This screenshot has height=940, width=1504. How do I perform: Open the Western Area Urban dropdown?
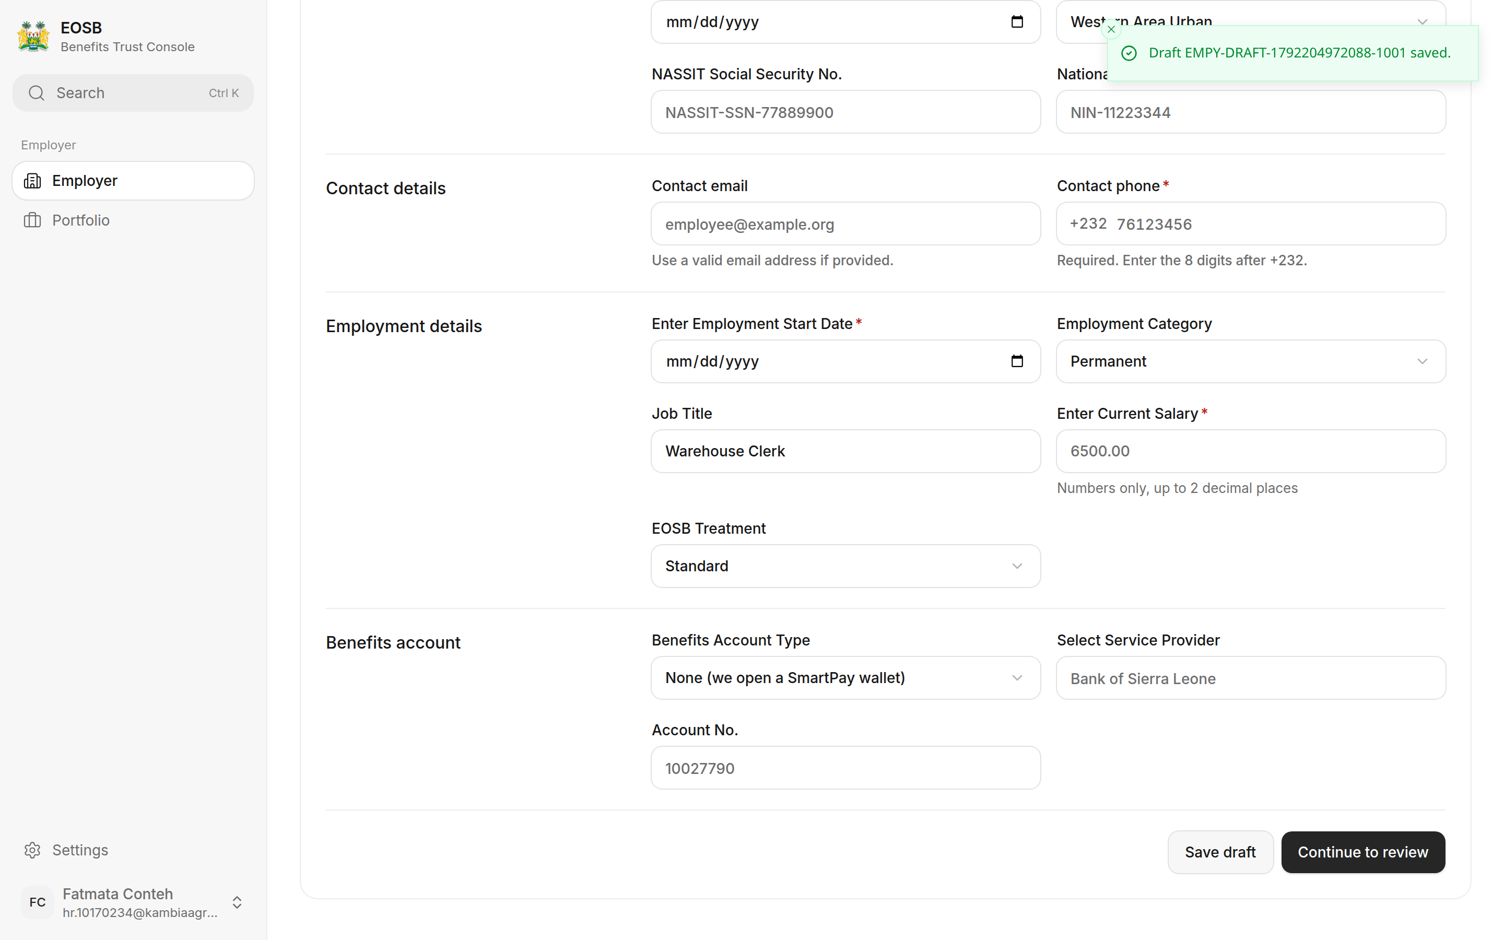[x=1250, y=22]
